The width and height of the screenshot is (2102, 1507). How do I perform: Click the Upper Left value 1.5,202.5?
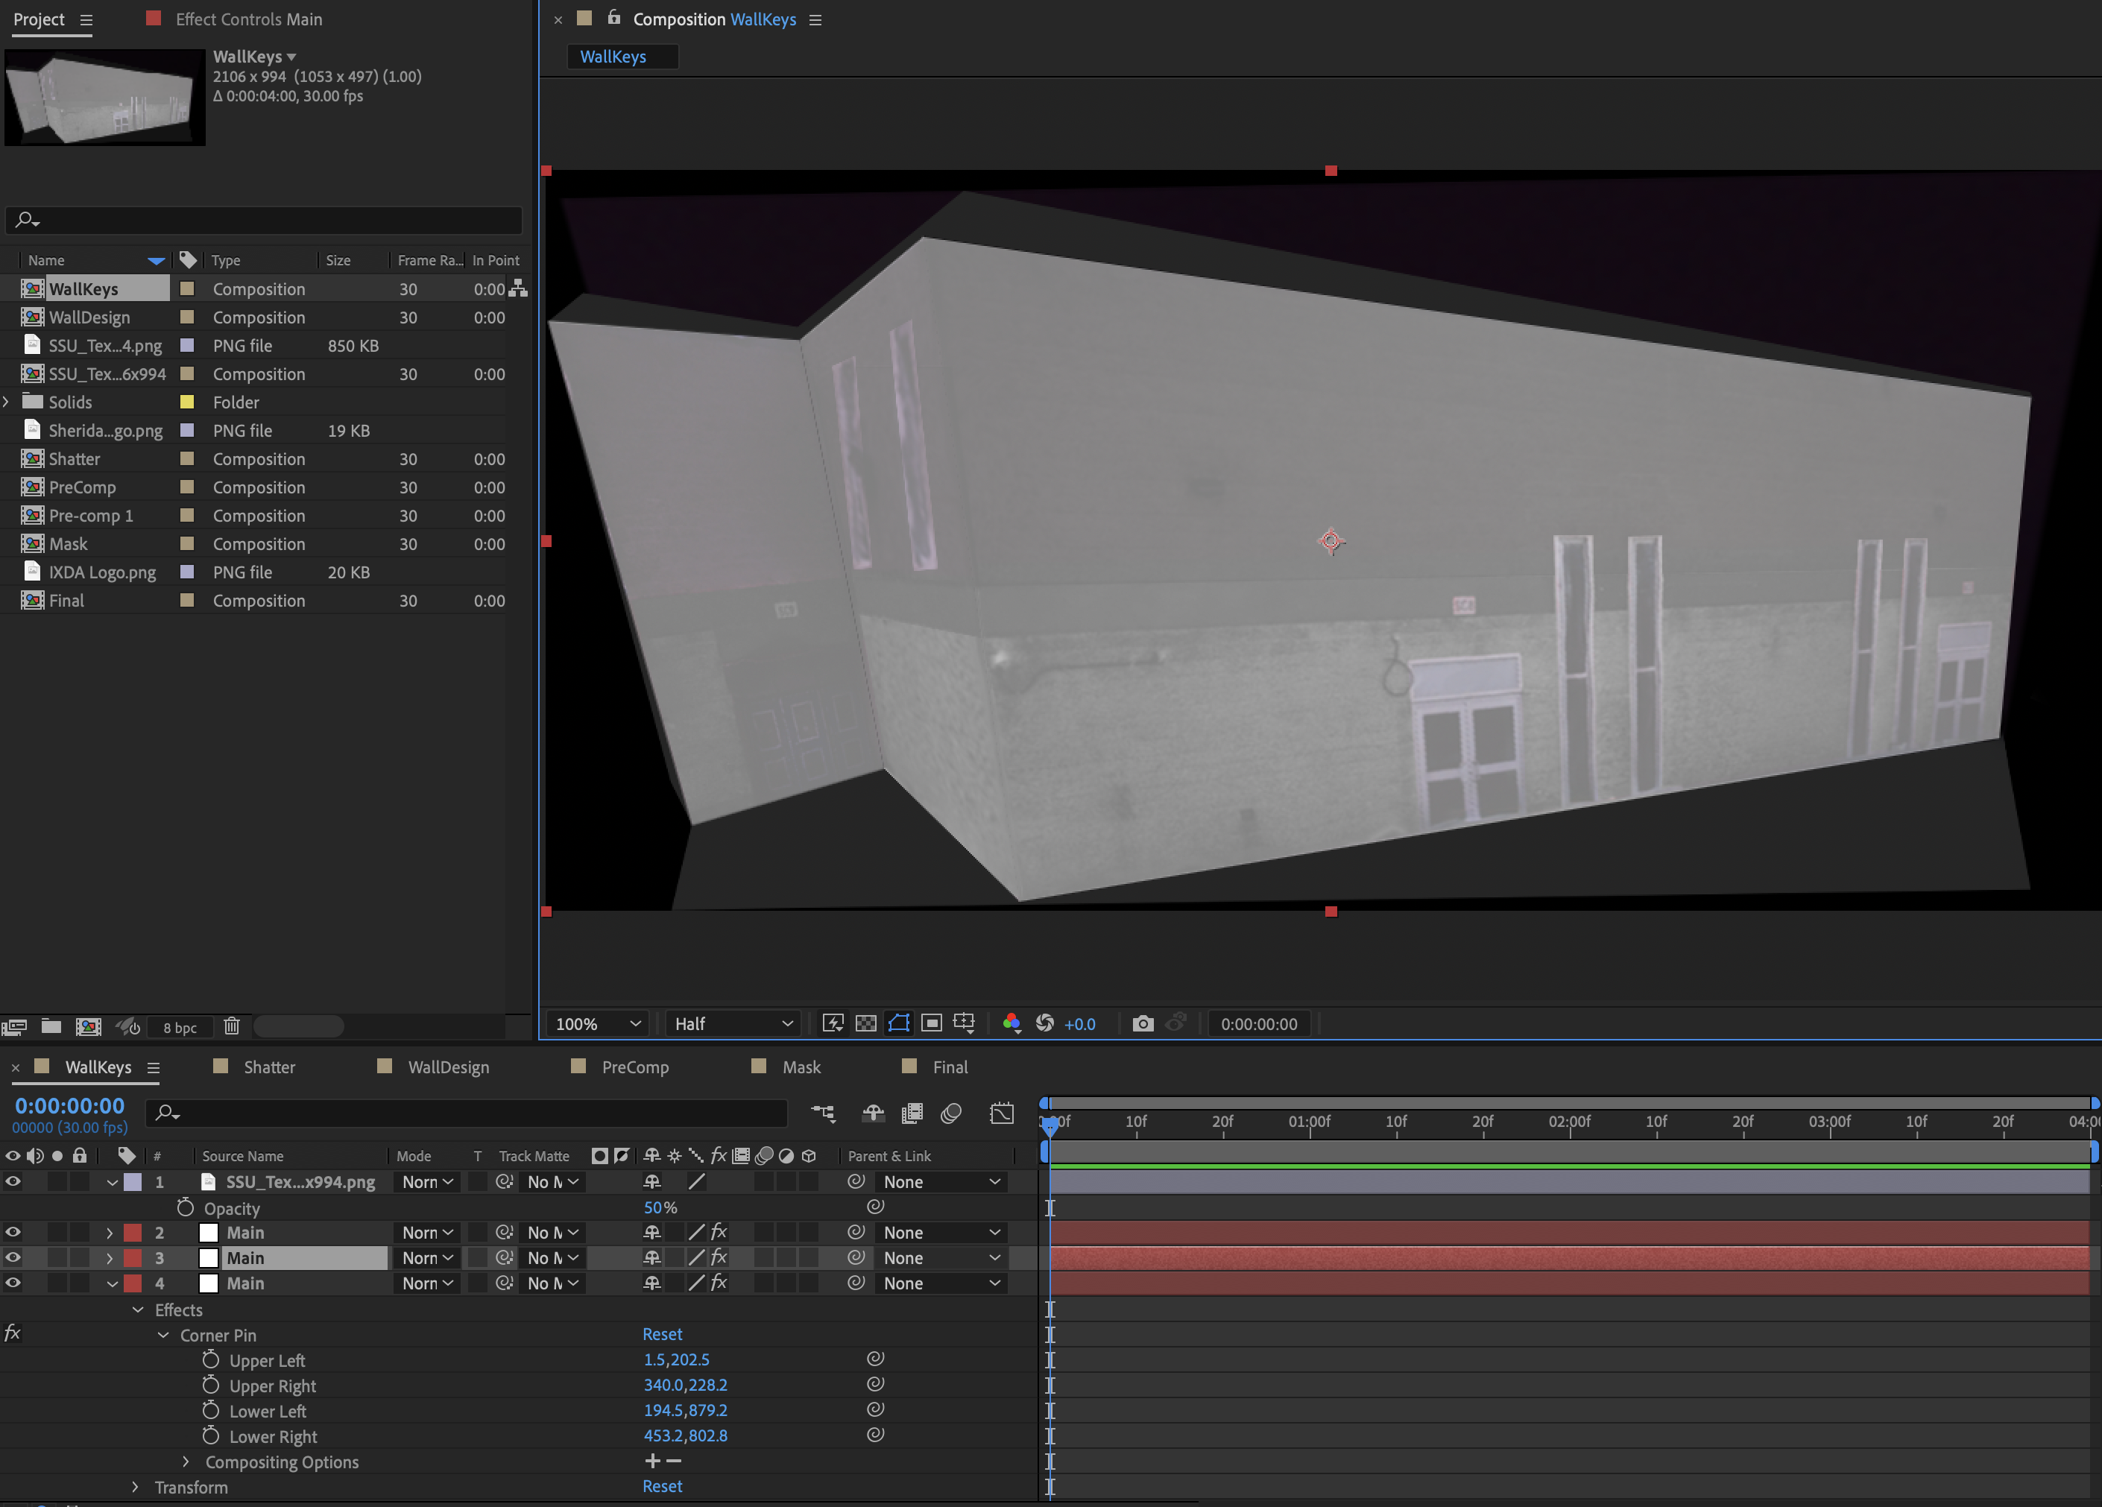[x=677, y=1359]
